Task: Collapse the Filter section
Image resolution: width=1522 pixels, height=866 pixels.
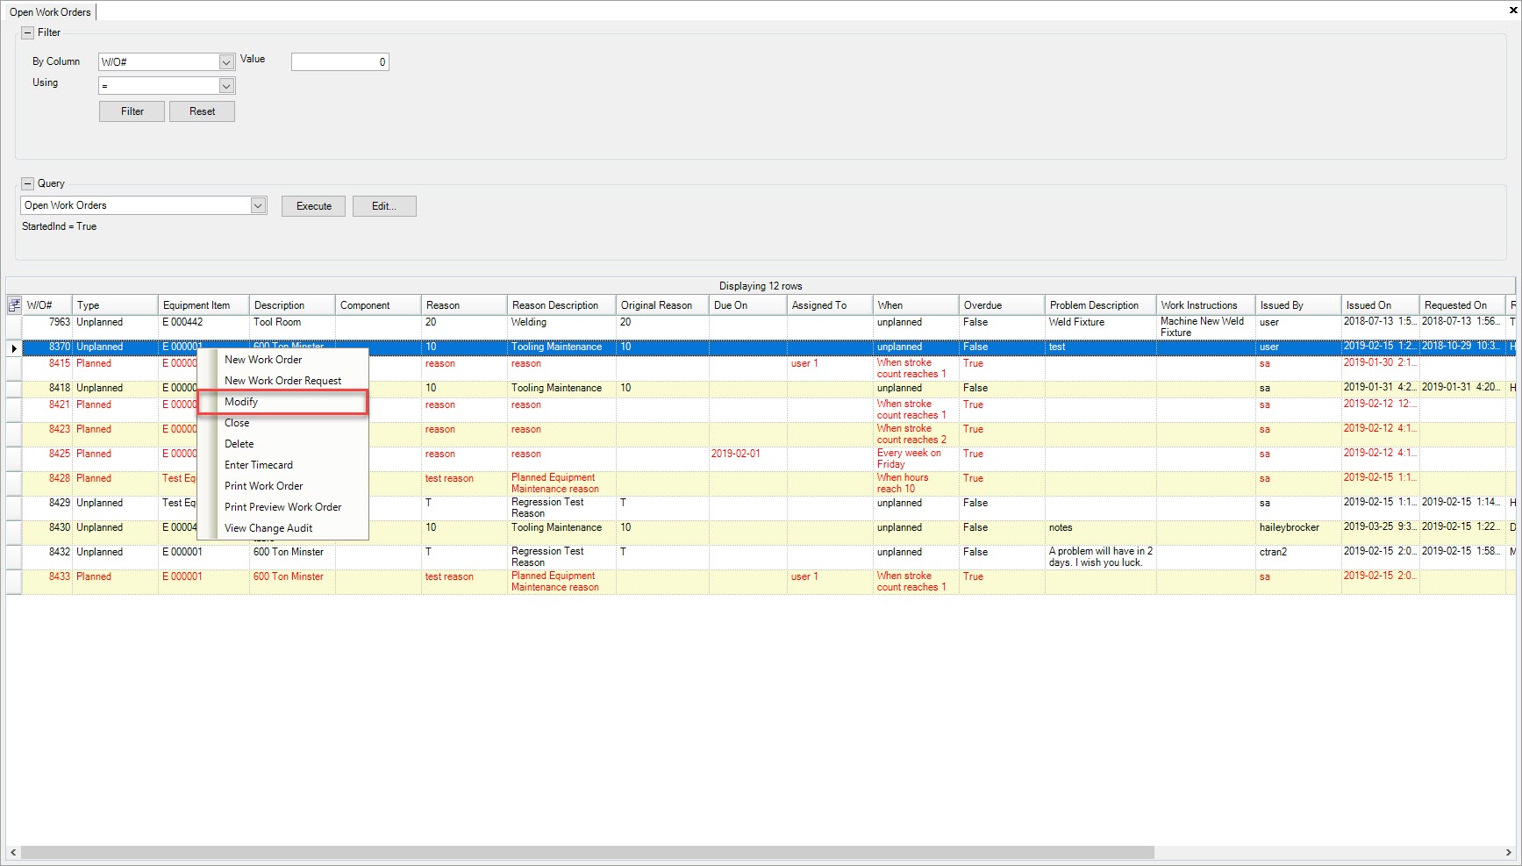Action: [27, 32]
